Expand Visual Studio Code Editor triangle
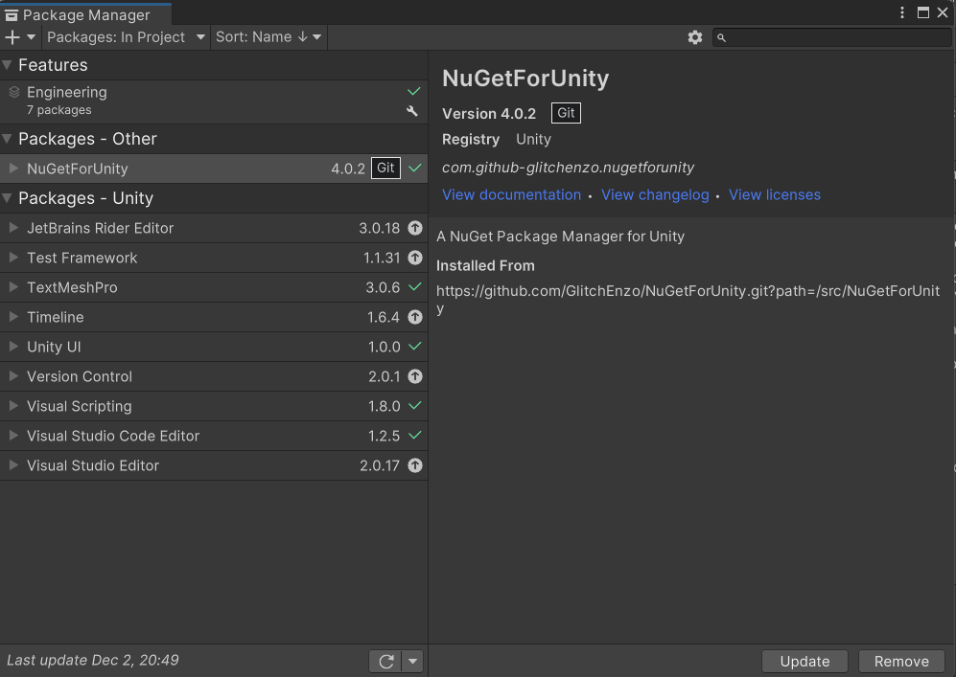 point(13,436)
